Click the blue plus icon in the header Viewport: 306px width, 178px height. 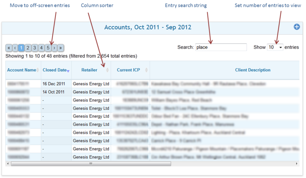coord(296,27)
